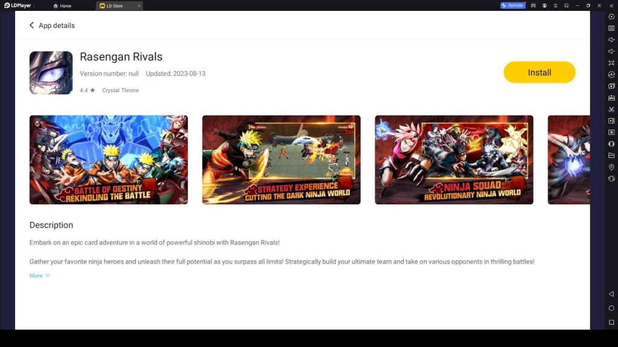Open the virtual location pin icon
The image size is (618, 347).
[x=611, y=167]
